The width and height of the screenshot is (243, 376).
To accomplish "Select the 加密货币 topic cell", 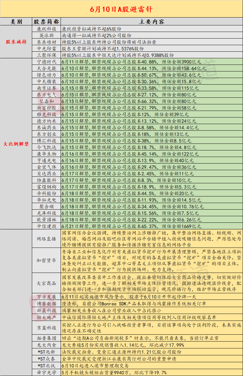I will pyautogui.click(x=47, y=261).
